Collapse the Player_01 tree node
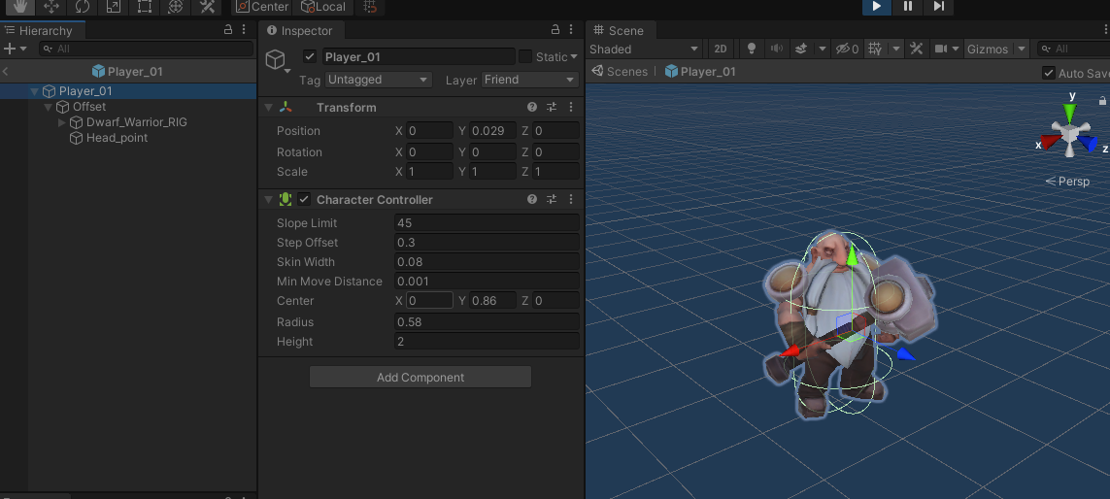Image resolution: width=1110 pixels, height=499 pixels. (x=34, y=91)
